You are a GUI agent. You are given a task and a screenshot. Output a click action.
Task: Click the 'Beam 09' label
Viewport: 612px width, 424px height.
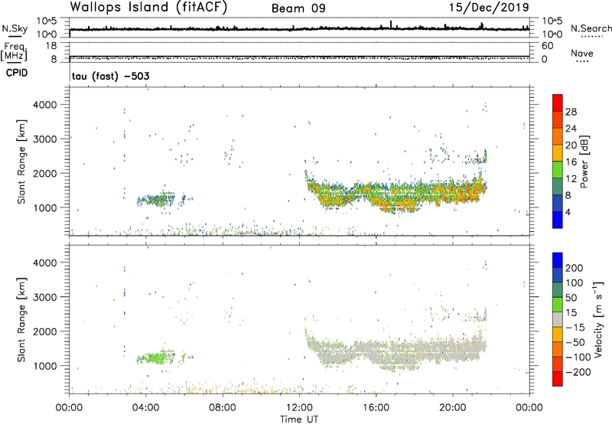point(298,8)
